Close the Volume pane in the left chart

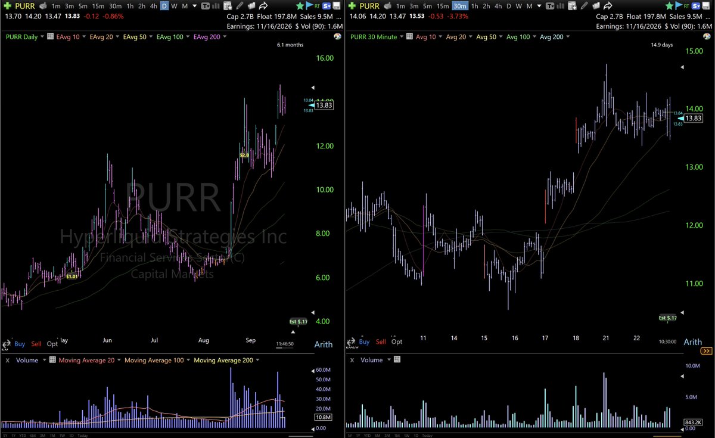click(x=7, y=360)
